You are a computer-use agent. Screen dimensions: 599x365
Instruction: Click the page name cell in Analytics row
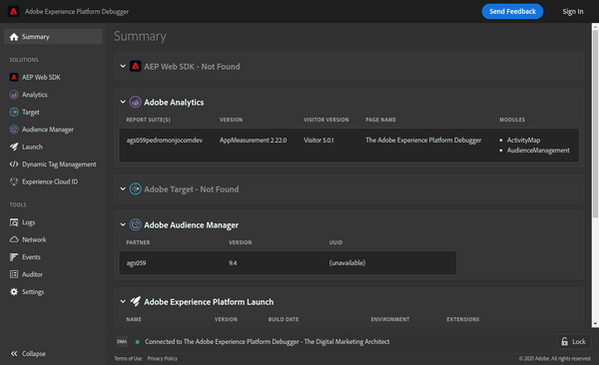click(423, 141)
